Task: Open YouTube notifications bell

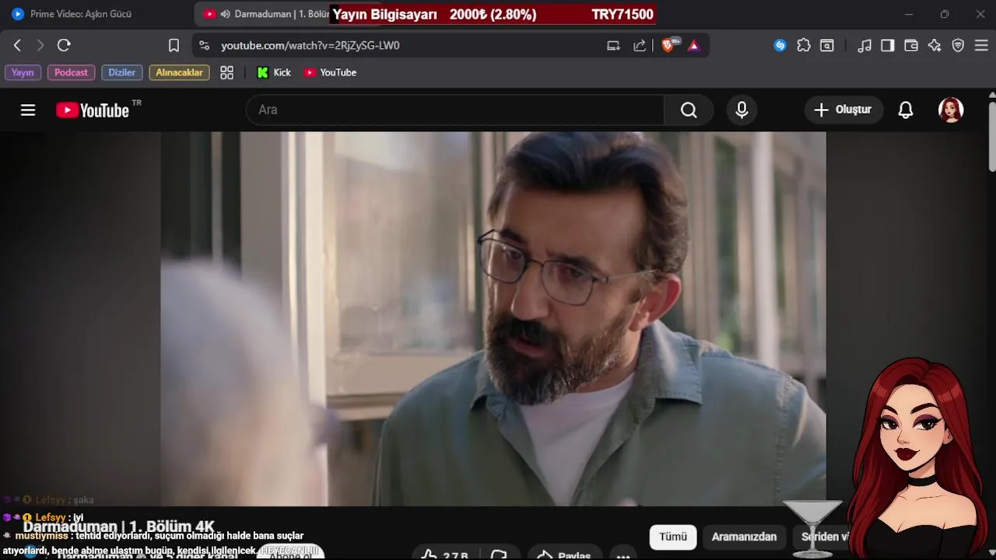Action: [x=906, y=110]
